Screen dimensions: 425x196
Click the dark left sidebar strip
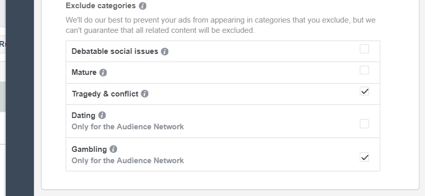[x=20, y=98]
